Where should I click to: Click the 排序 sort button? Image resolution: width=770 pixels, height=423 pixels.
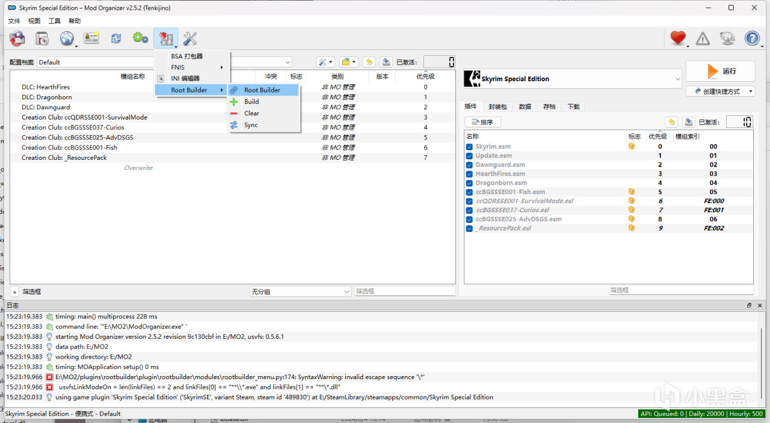483,122
